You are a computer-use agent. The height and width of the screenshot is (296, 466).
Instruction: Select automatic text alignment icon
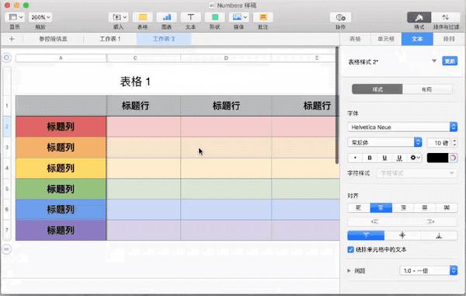tap(447, 207)
